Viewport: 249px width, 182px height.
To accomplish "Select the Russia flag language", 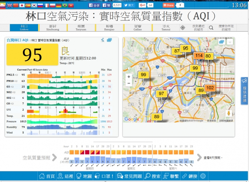I will [x=40, y=6].
